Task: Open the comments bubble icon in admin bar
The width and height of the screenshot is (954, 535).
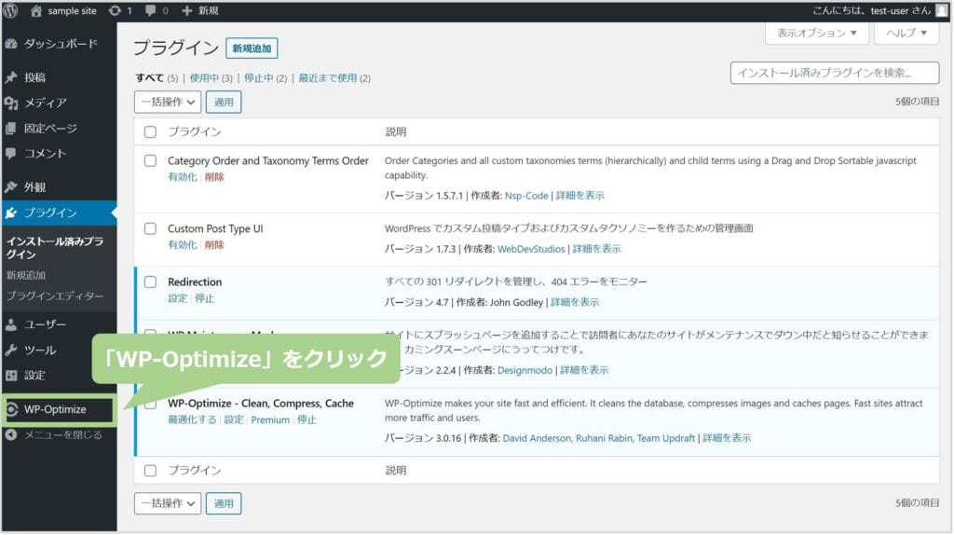Action: 150,10
